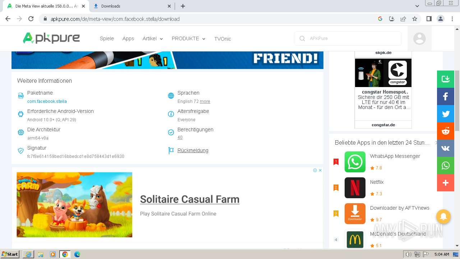Toggle the browser side panel
The image size is (460, 259).
pos(429,19)
